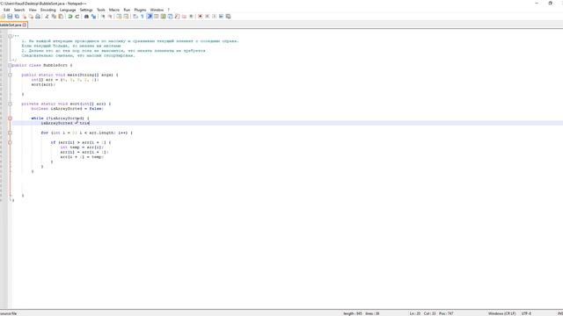
Task: Start macro recording with red button
Action: pyautogui.click(x=201, y=17)
